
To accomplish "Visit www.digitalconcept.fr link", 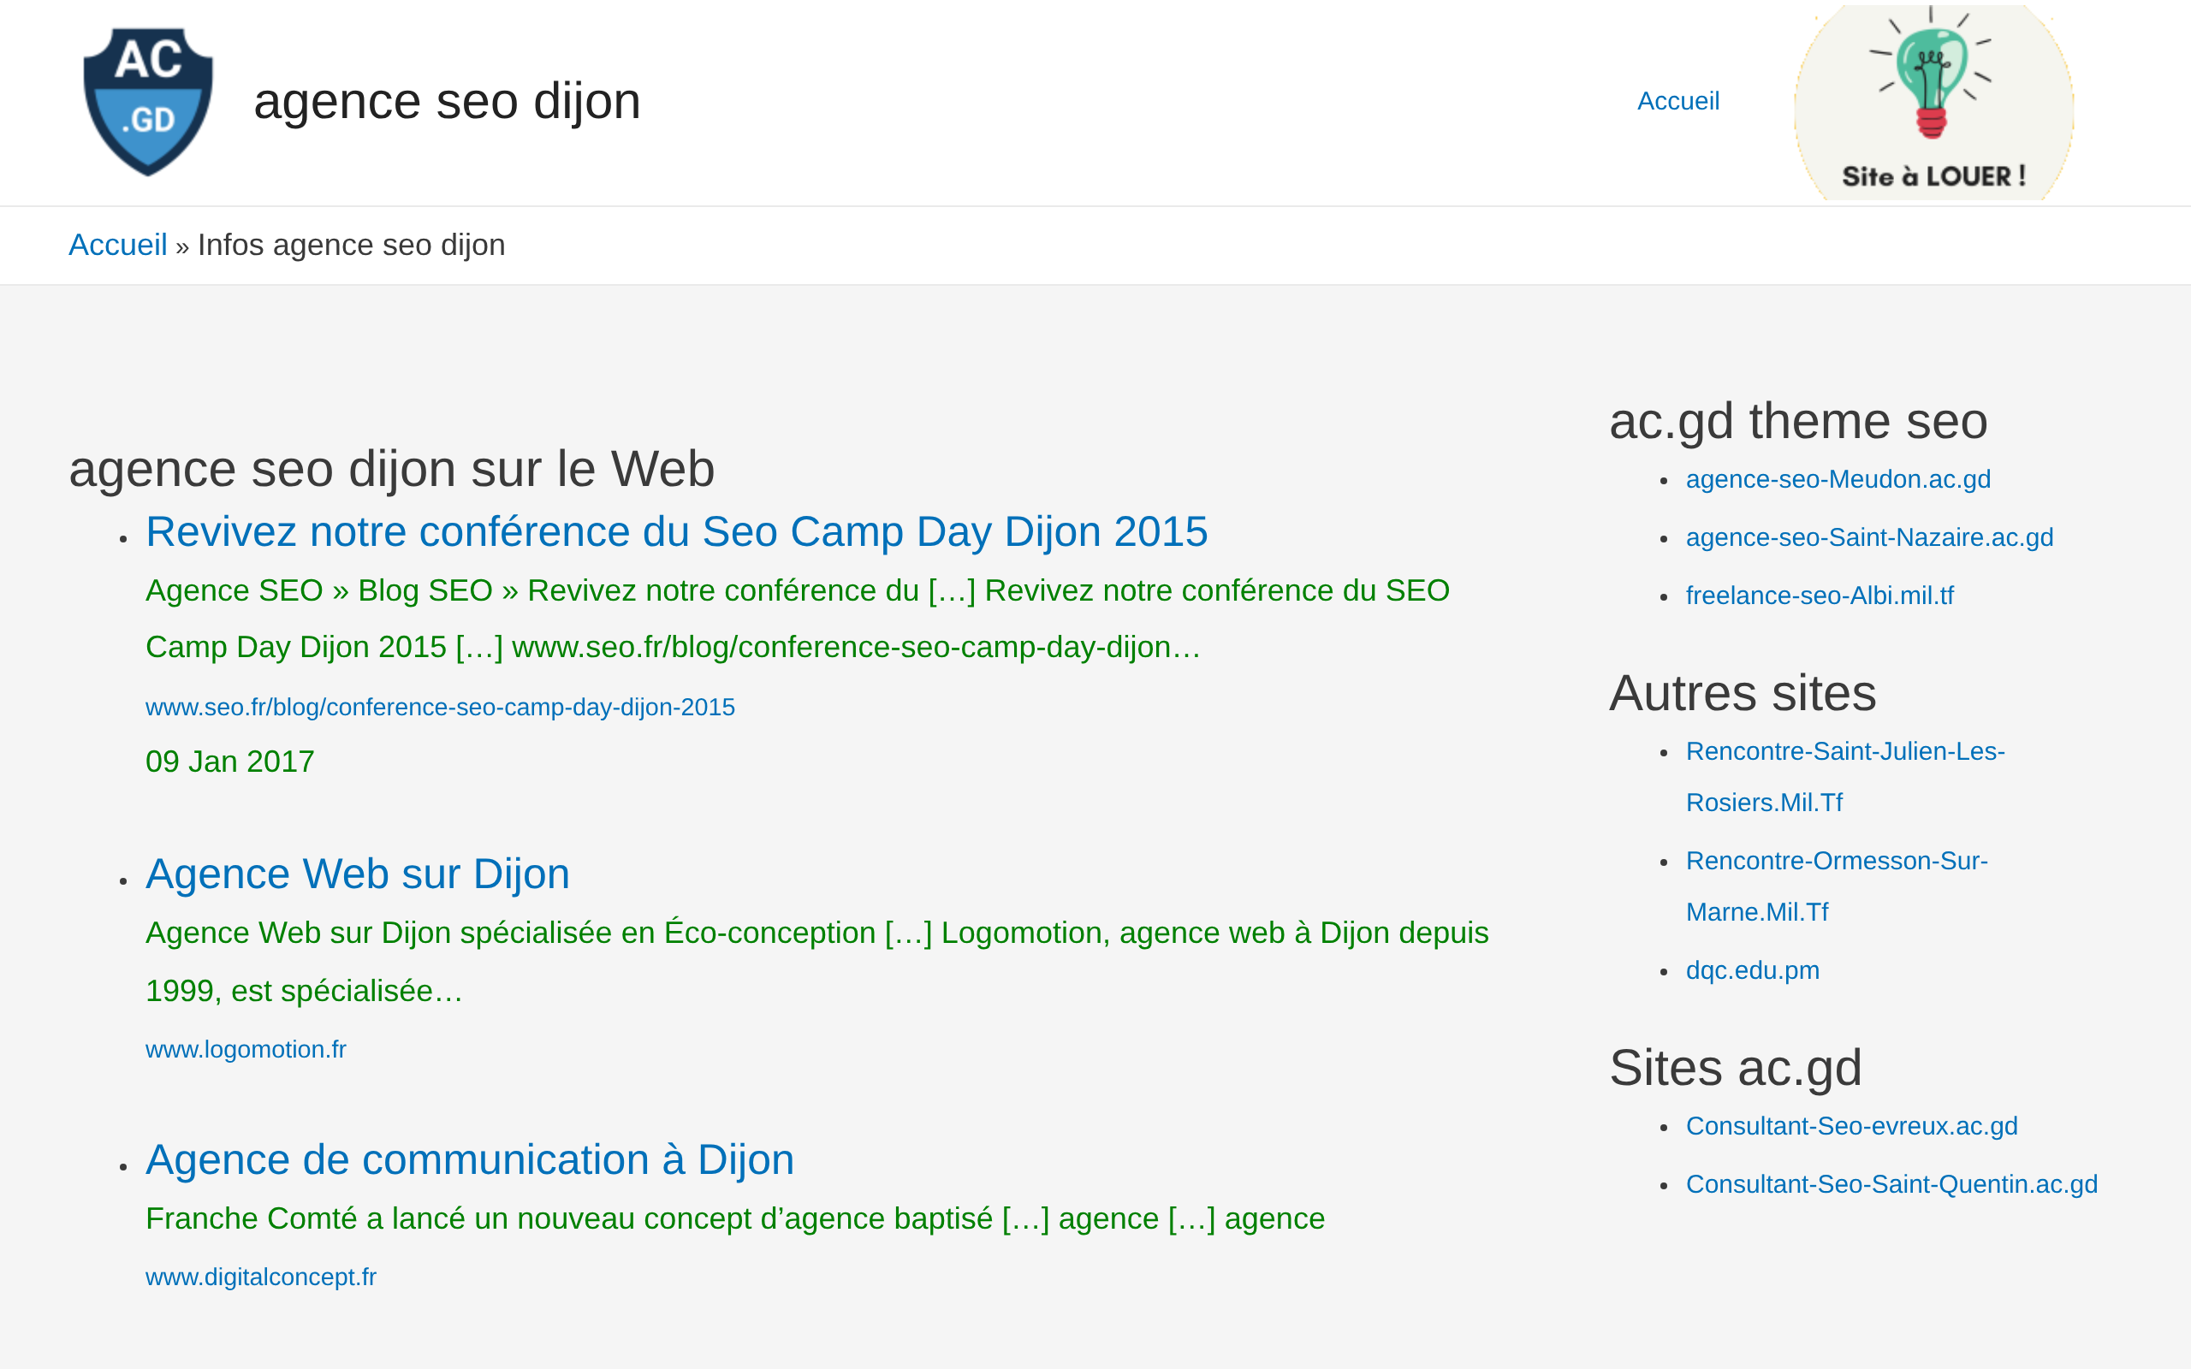I will 261,1277.
